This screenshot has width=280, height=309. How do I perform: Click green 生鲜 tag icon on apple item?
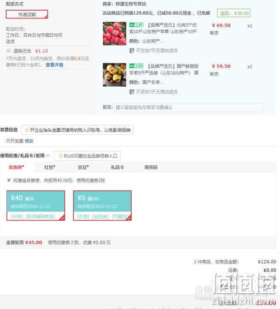136,25
